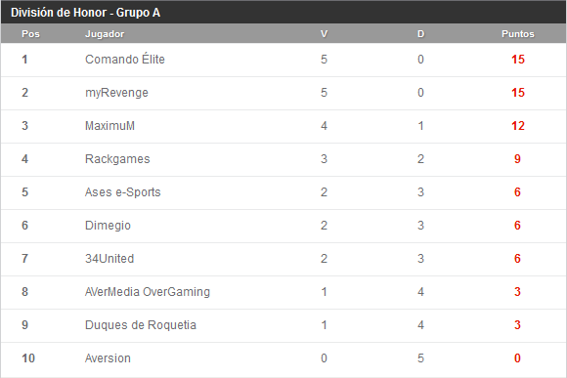
Task: Open the AVerMedia OverGaming team entry
Action: pyautogui.click(x=148, y=292)
